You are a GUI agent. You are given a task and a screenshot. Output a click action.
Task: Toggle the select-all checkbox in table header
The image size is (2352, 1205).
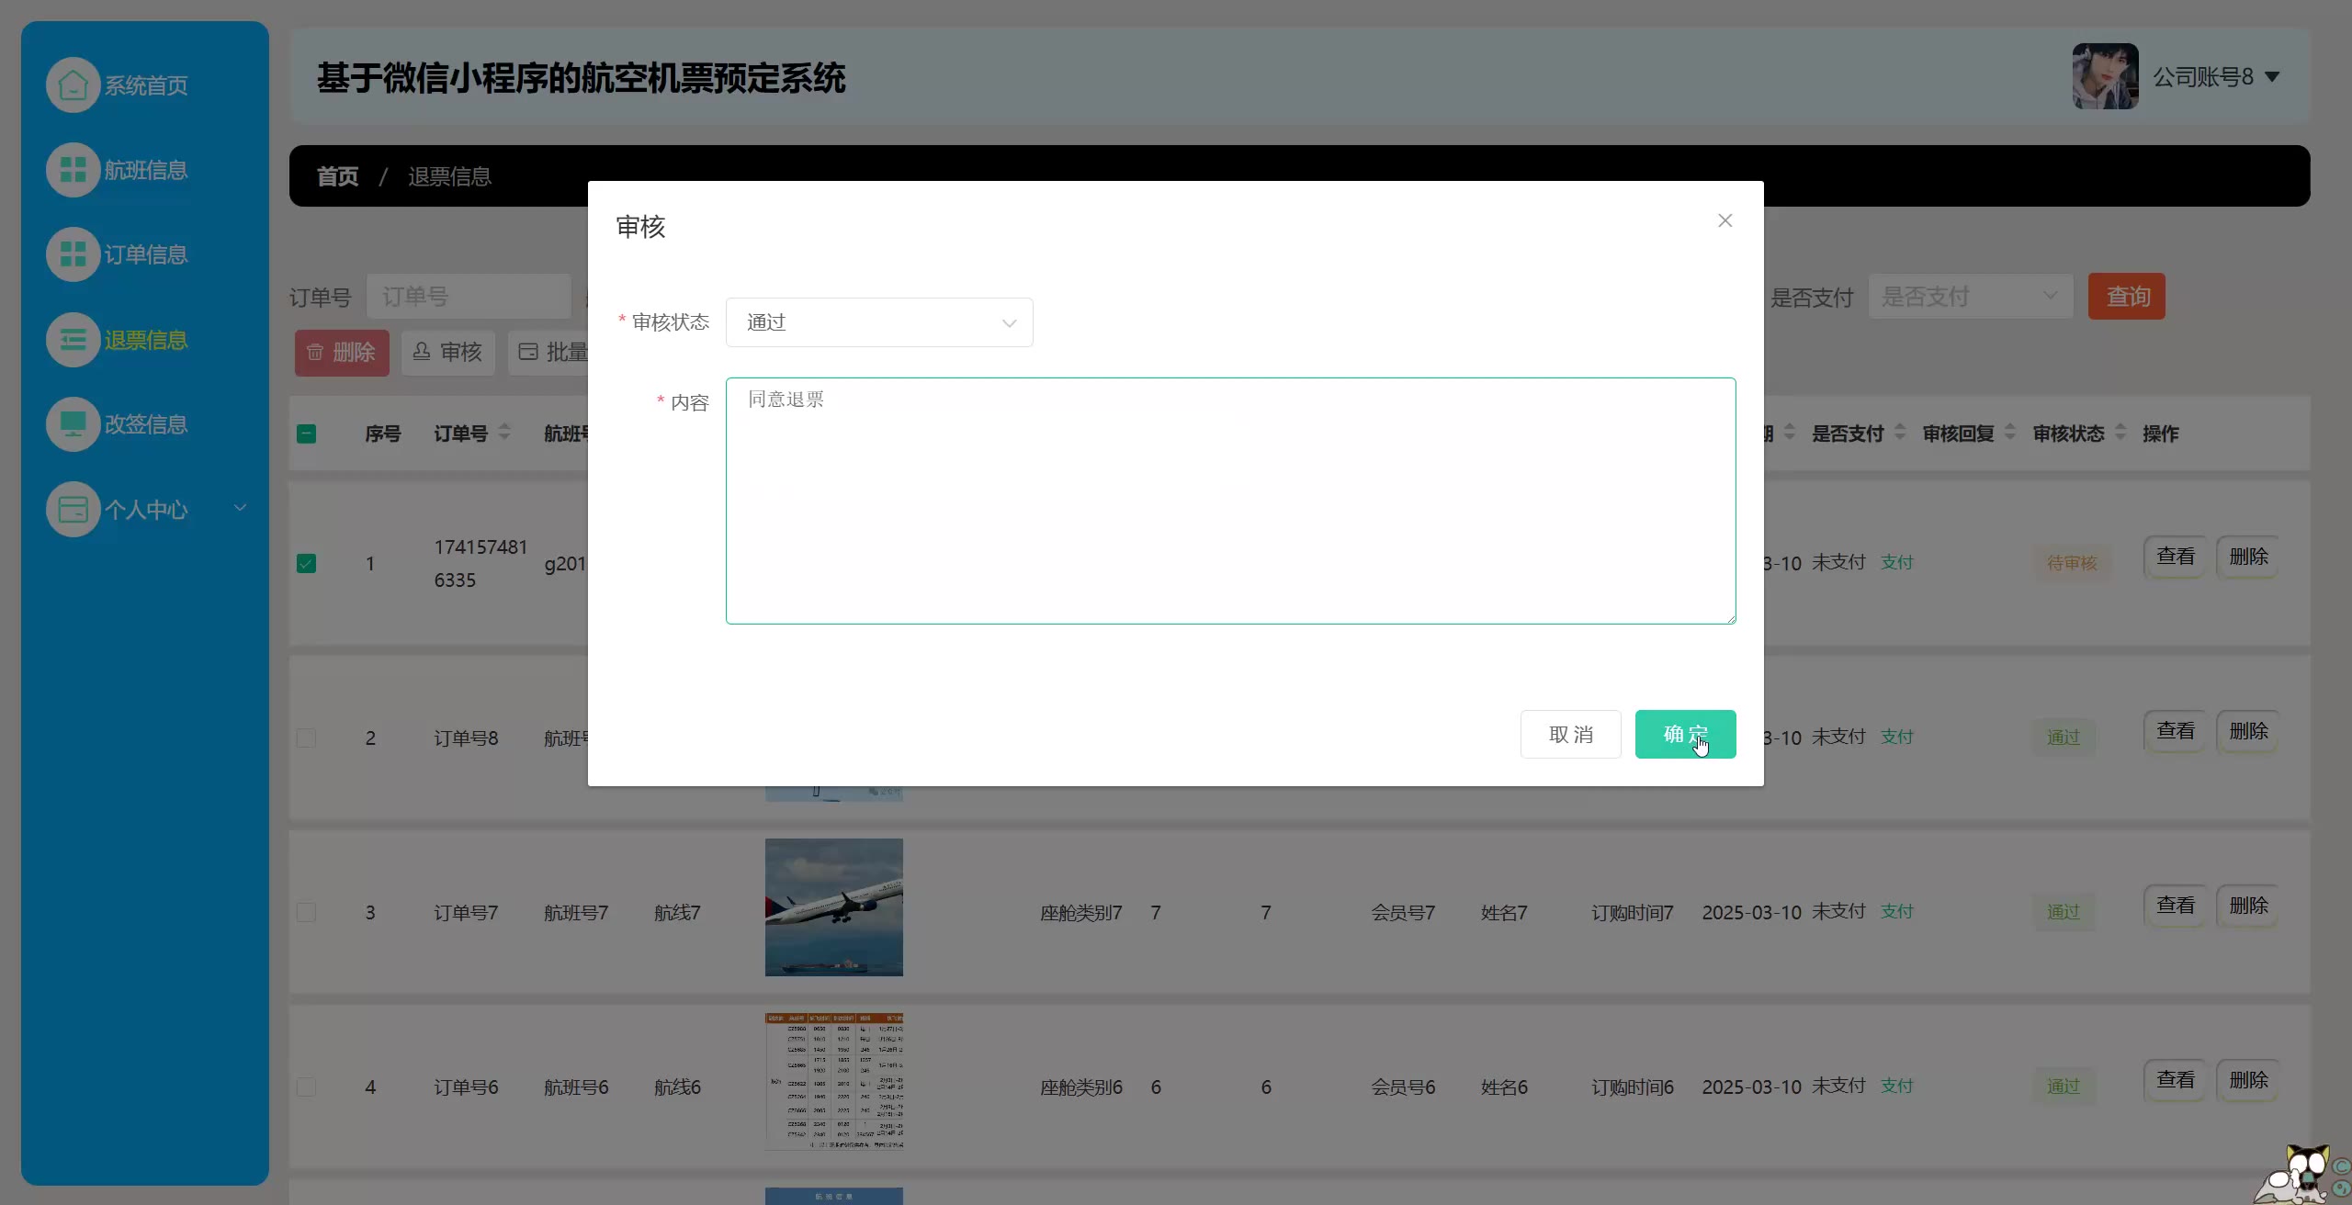(x=307, y=434)
